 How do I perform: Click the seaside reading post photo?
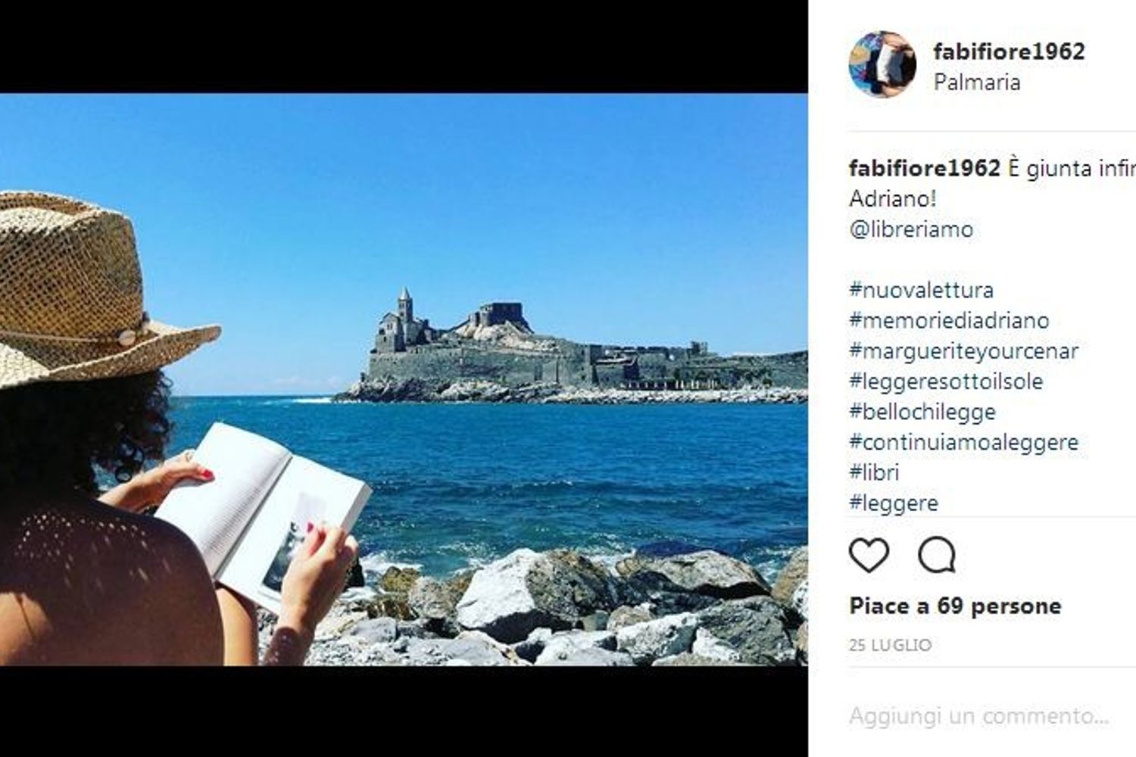[x=404, y=379]
